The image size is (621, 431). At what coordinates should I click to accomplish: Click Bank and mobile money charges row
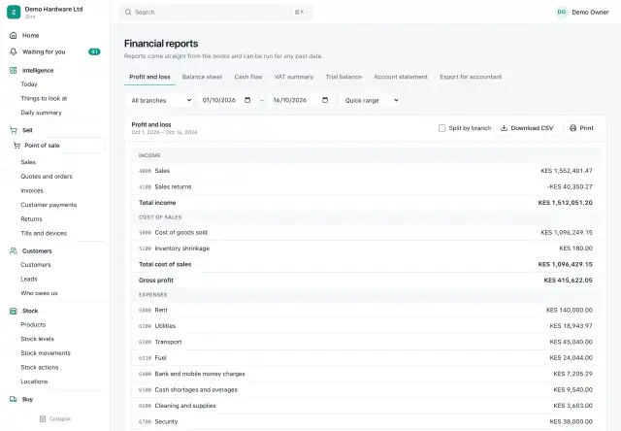coord(366,374)
